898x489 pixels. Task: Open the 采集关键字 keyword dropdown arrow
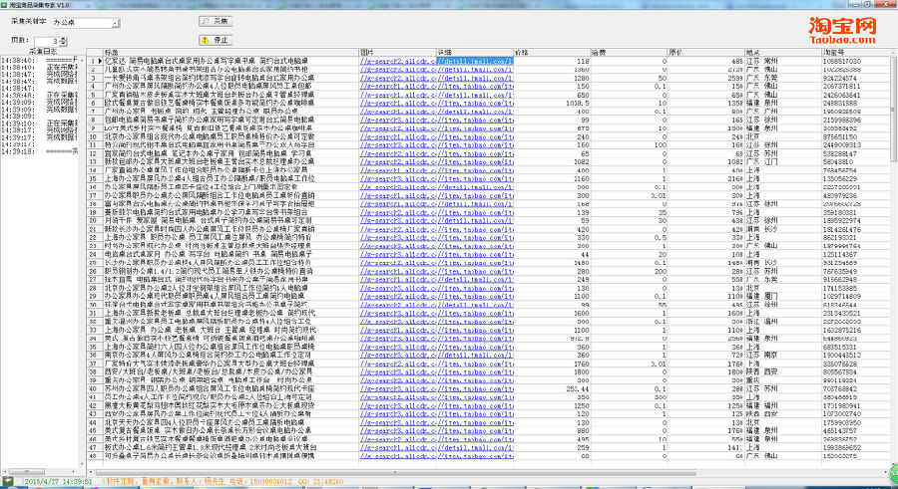[116, 21]
